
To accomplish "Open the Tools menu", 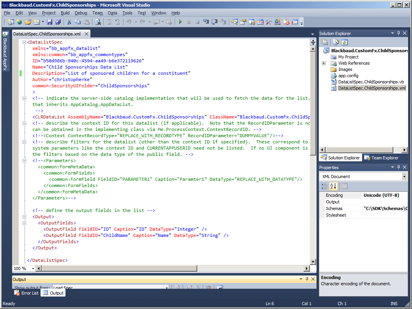I will click(127, 13).
